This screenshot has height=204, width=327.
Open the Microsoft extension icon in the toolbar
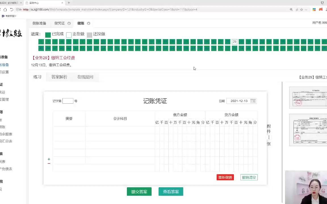click(x=314, y=9)
